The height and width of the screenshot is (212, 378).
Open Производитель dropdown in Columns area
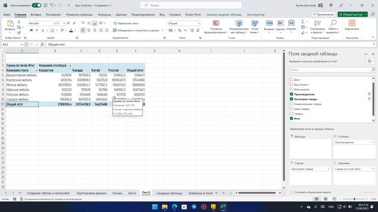373,143
